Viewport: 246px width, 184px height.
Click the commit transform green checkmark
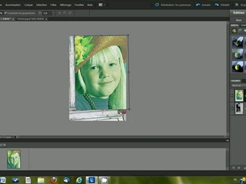120,112
